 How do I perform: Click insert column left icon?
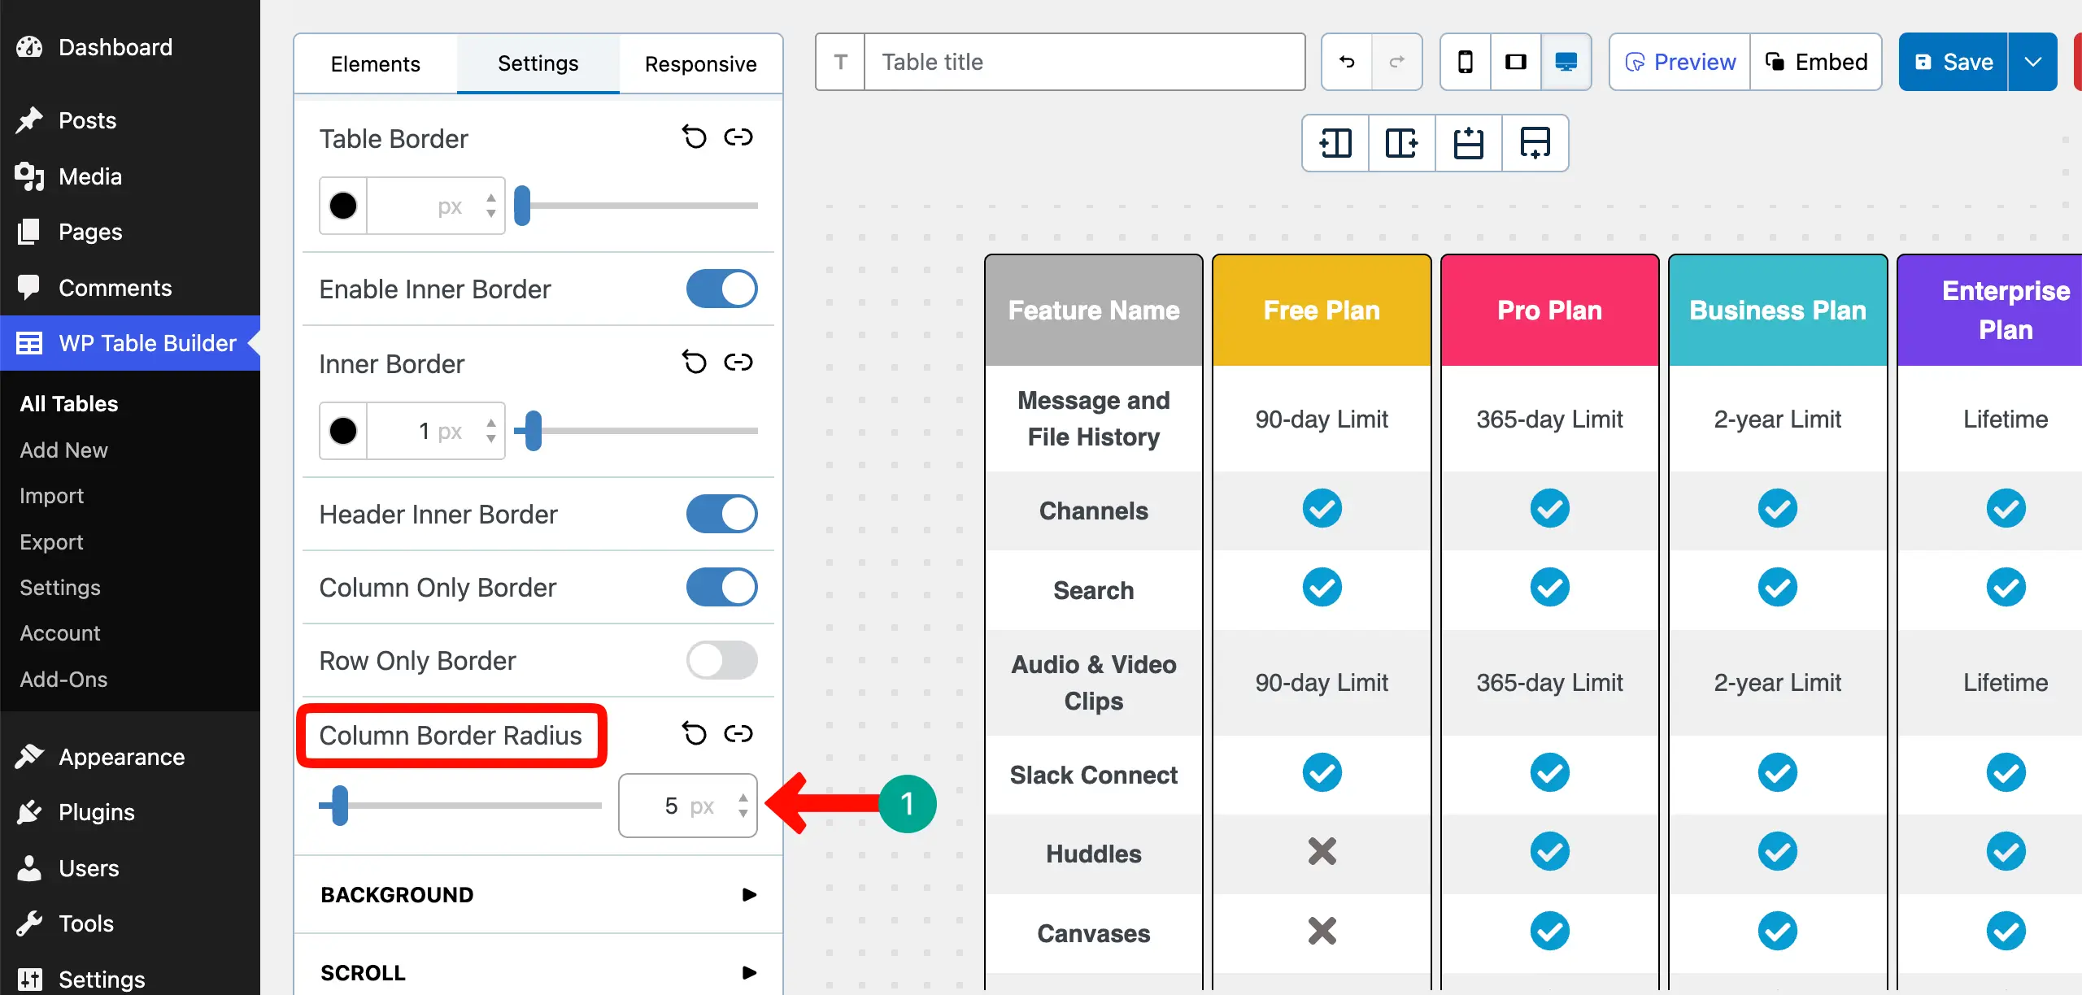point(1335,143)
